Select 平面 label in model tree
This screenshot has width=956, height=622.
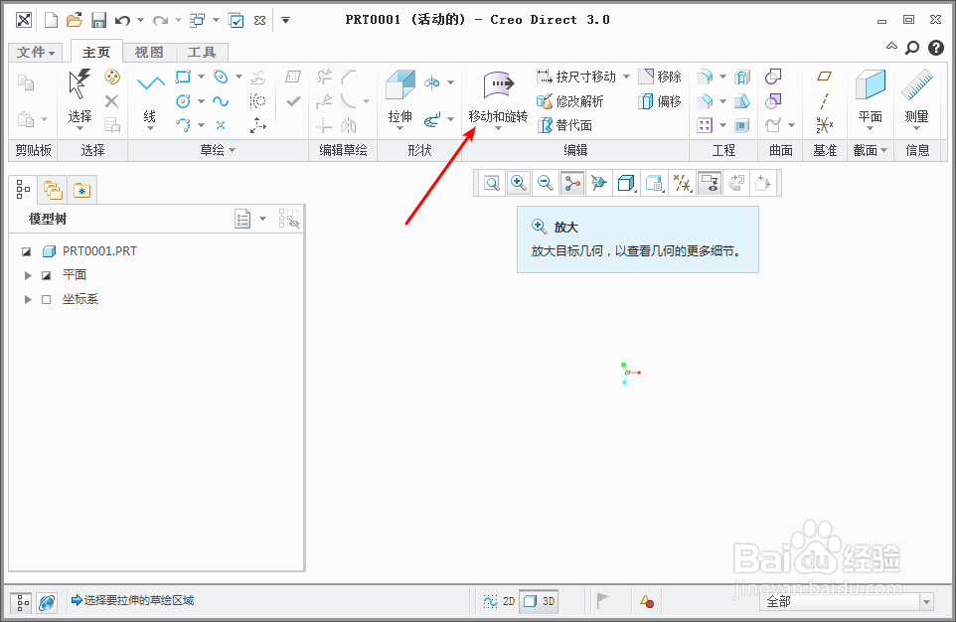tap(75, 275)
